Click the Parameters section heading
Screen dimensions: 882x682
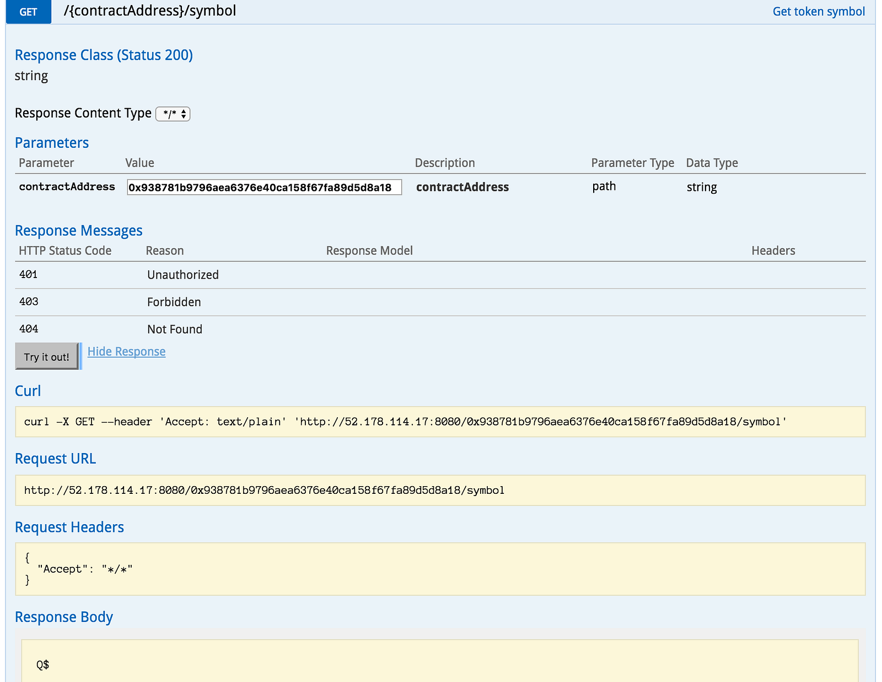point(52,143)
